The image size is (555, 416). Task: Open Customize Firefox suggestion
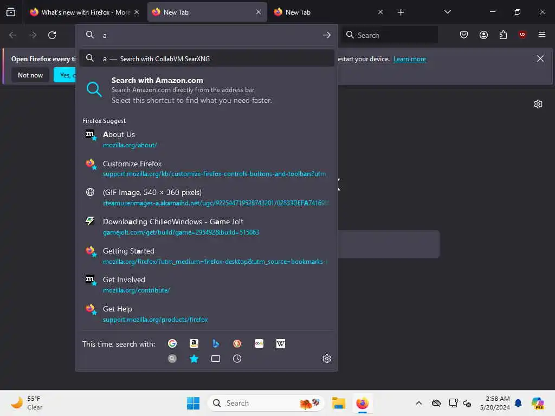(206, 169)
